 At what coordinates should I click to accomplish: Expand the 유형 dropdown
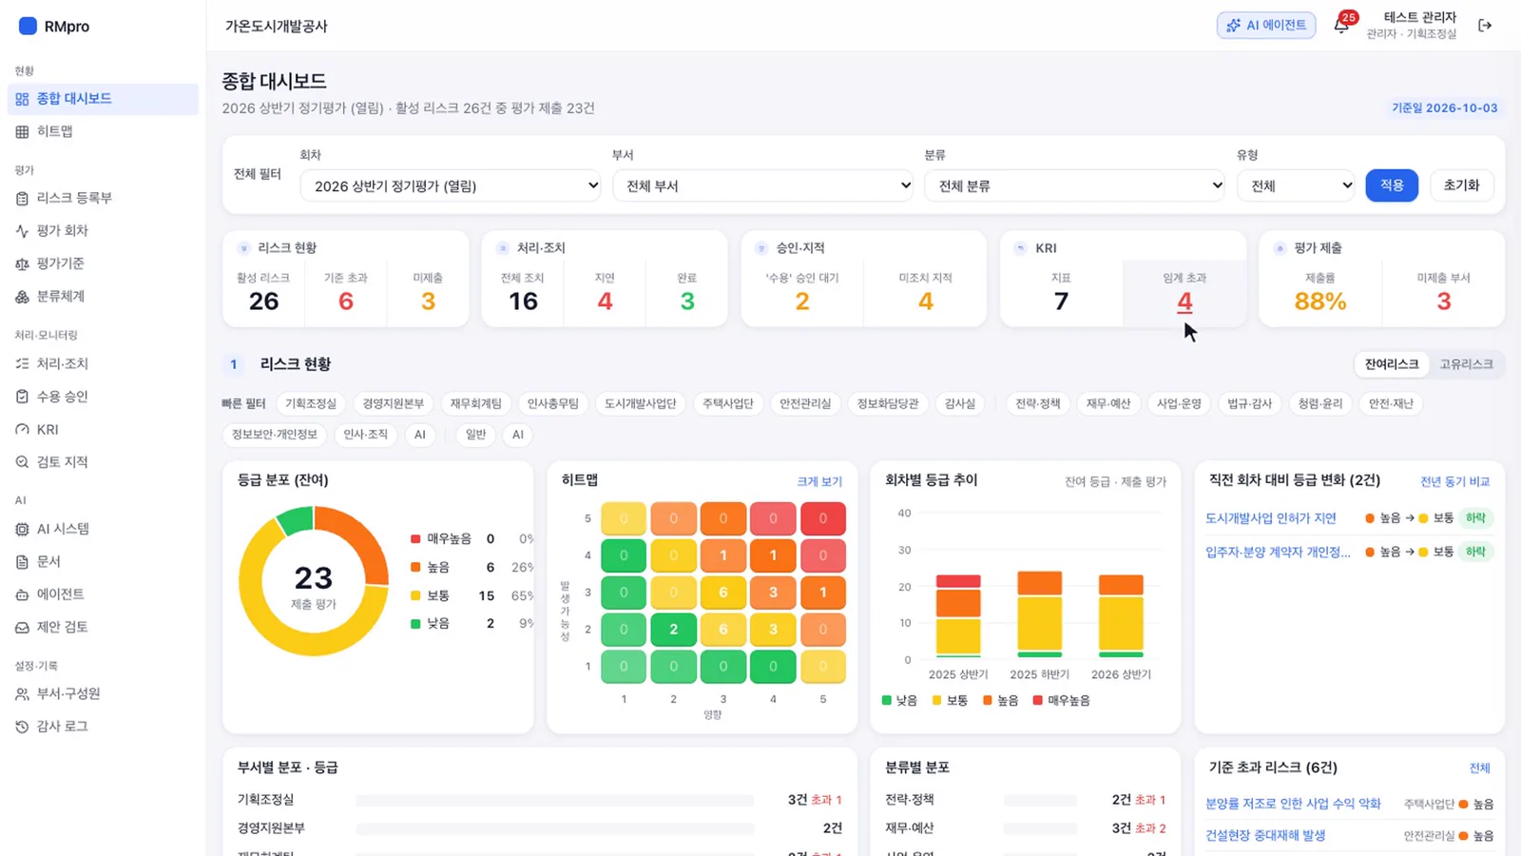pos(1296,185)
